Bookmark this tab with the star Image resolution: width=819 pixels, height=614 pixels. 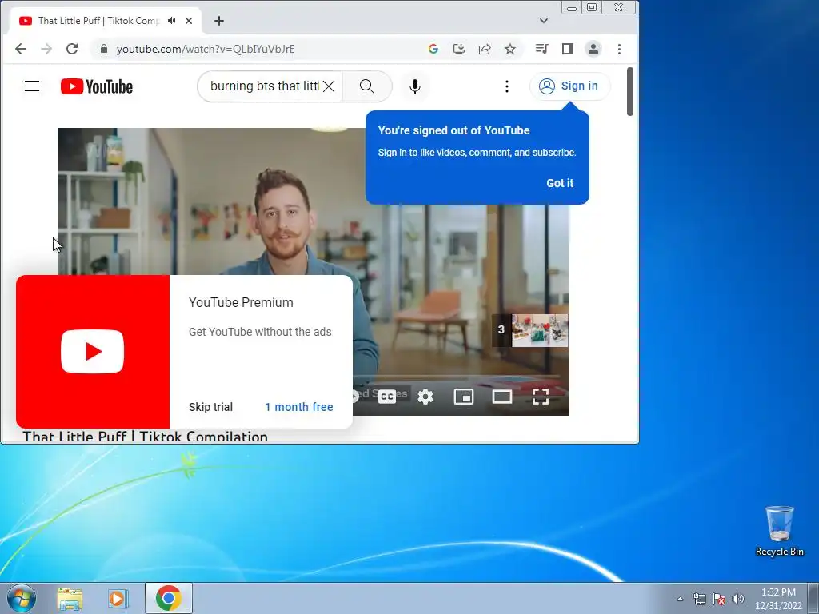pyautogui.click(x=509, y=49)
